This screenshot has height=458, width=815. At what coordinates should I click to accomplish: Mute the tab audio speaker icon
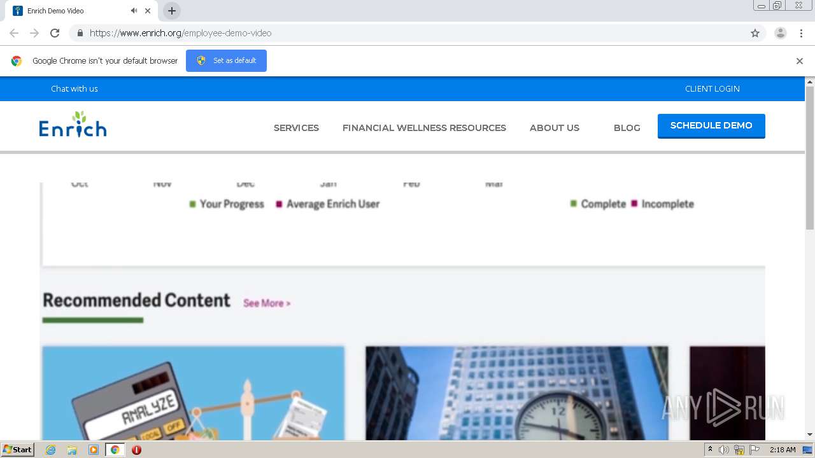134,11
